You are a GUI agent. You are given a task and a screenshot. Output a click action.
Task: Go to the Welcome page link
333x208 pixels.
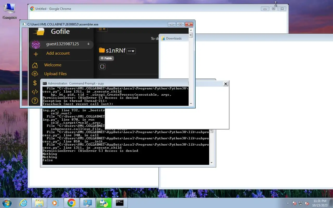[53, 65]
